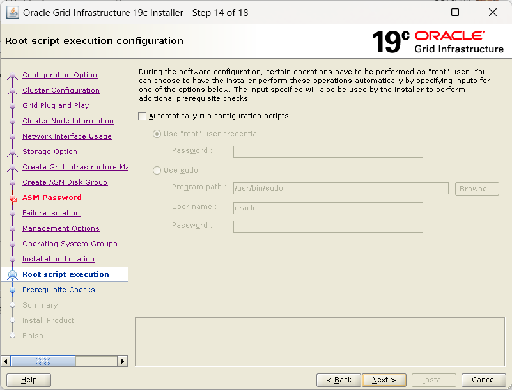This screenshot has width=512, height=390.
Task: Click the sudo Password input field
Action: (x=328, y=227)
